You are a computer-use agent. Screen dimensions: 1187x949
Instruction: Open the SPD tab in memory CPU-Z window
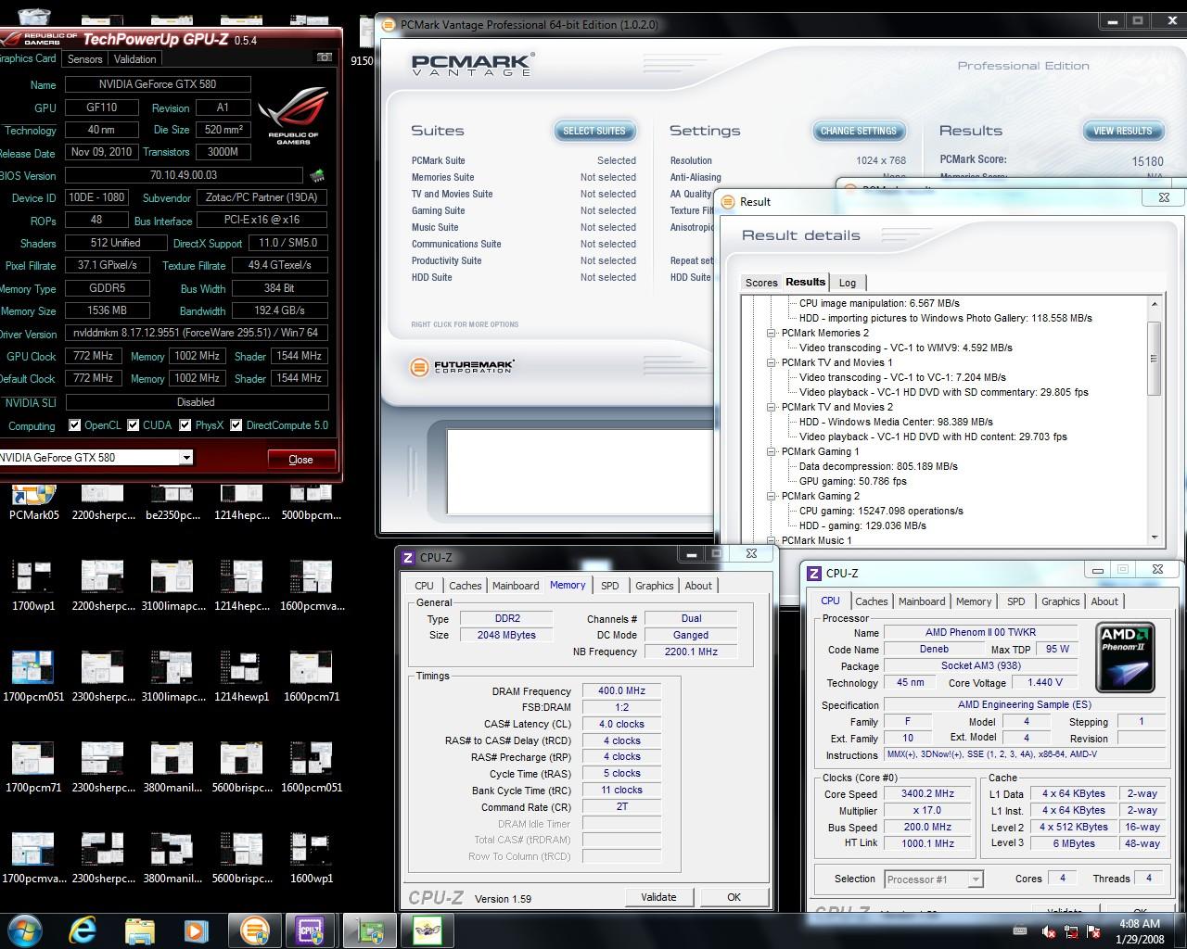(609, 586)
